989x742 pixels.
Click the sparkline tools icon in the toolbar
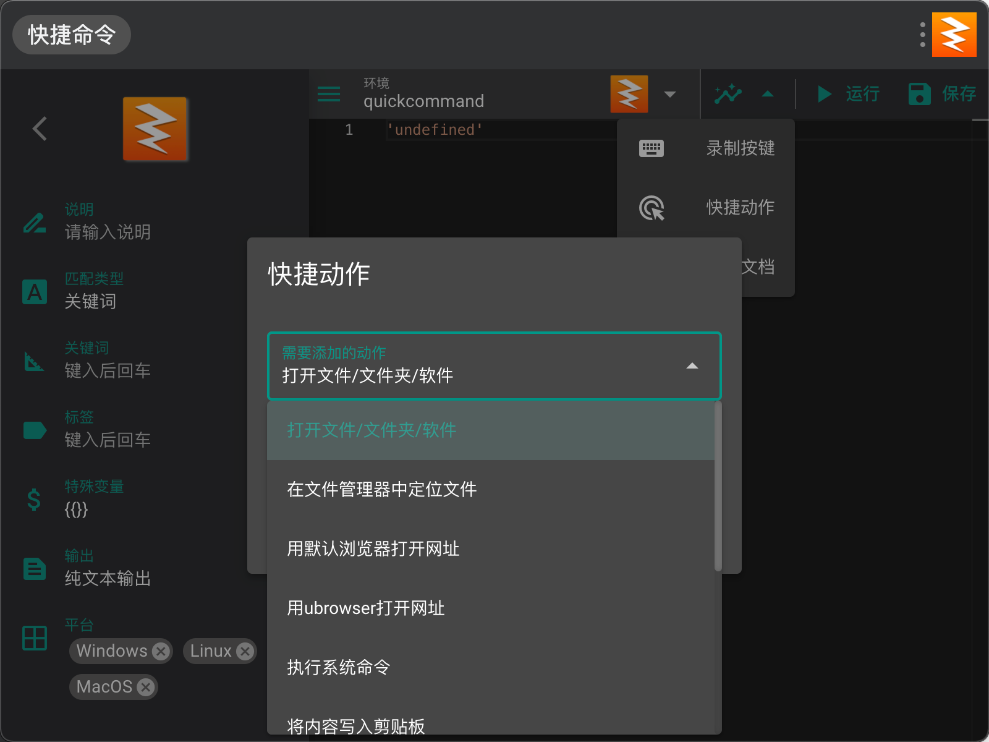click(x=728, y=94)
